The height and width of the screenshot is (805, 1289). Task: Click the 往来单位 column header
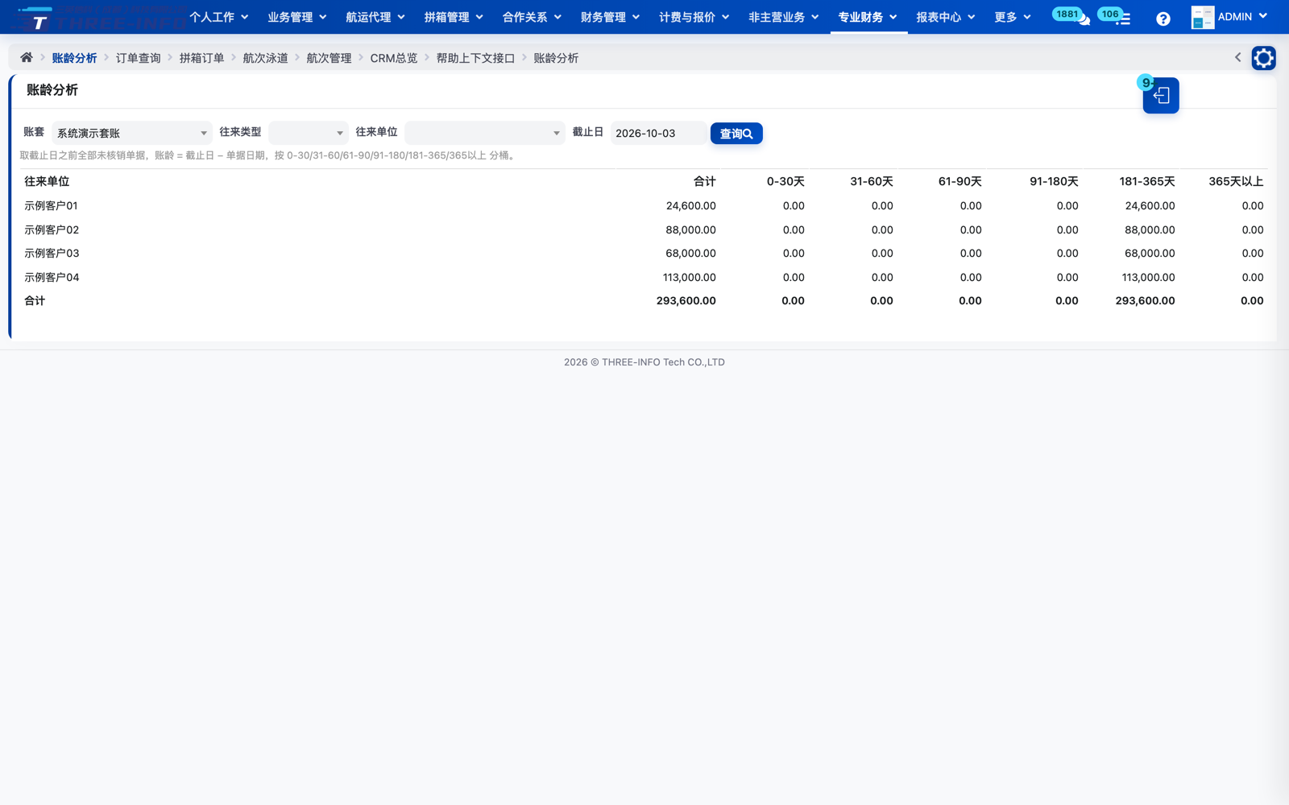point(47,181)
